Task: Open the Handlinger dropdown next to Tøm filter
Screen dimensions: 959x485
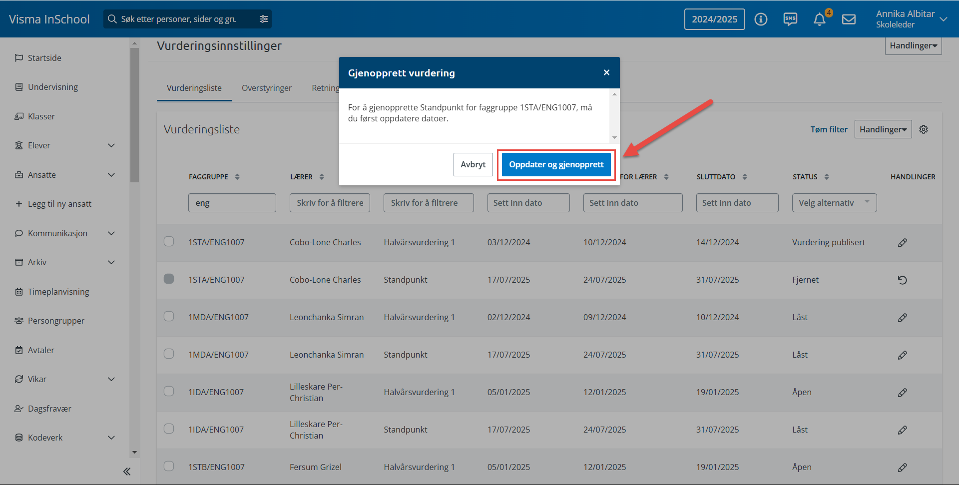Action: pos(883,129)
